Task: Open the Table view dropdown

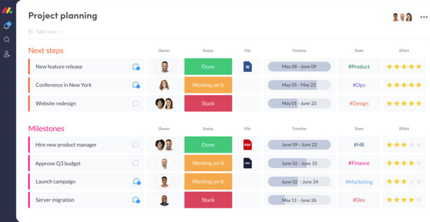Action: click(x=45, y=32)
